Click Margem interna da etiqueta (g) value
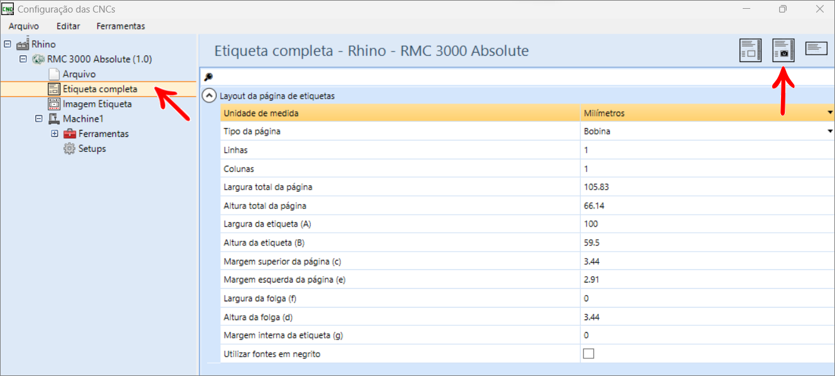835x376 pixels. pos(707,335)
